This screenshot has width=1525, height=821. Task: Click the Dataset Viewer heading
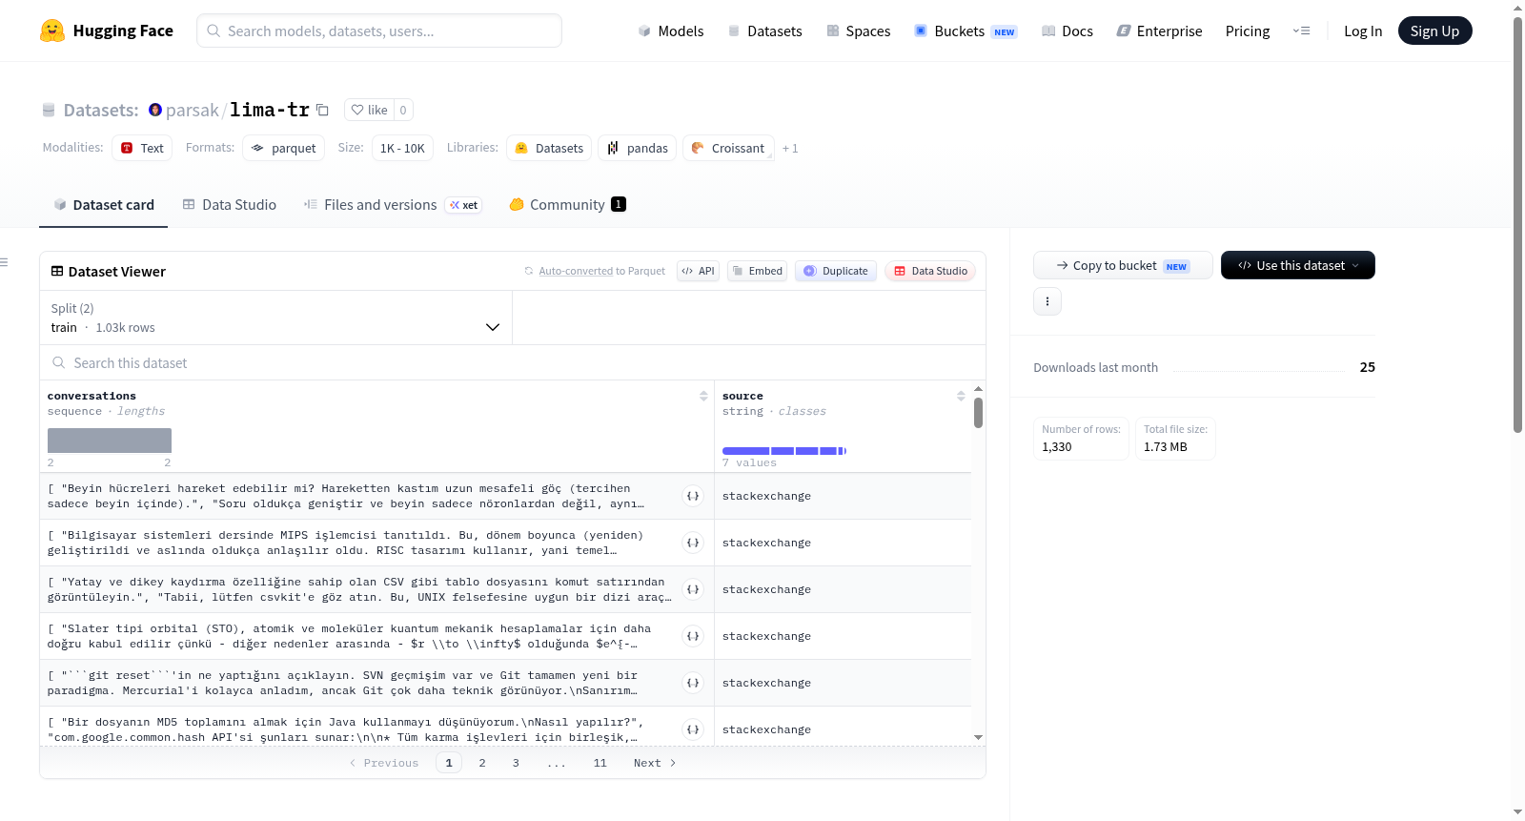(117, 272)
